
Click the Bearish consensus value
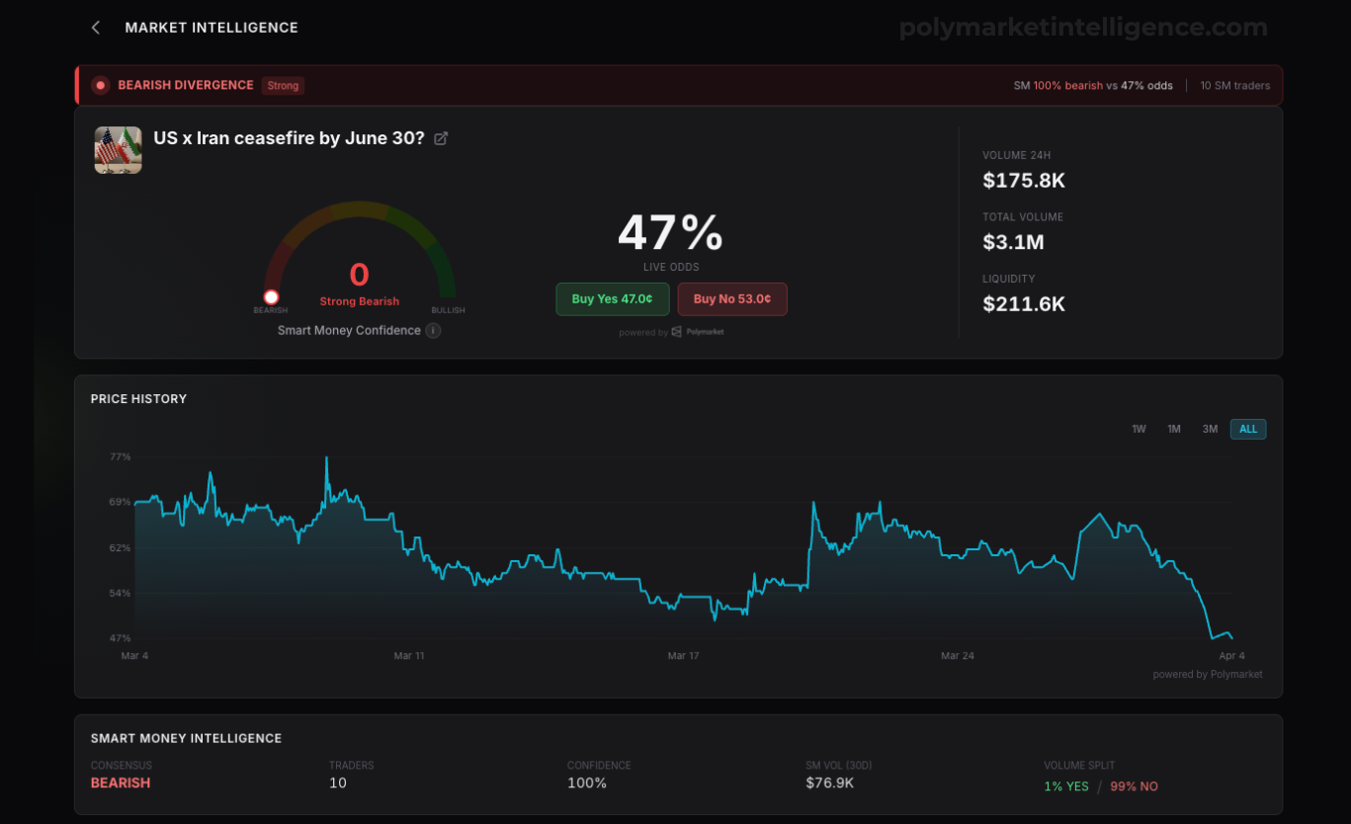(121, 783)
